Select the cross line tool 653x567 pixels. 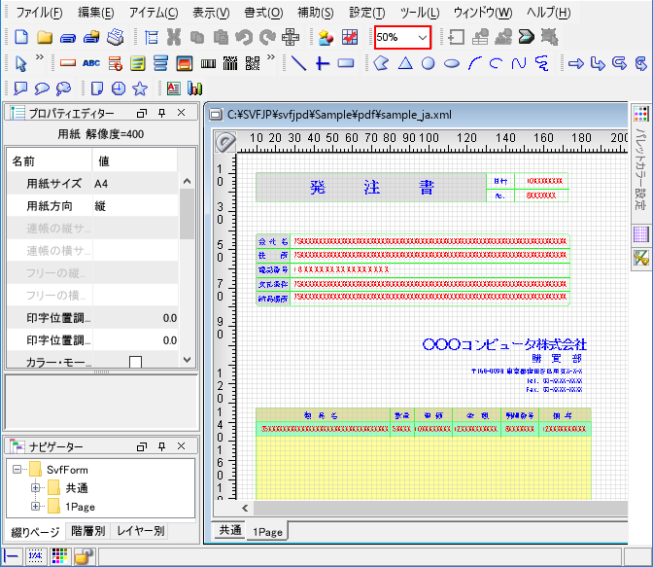(323, 63)
